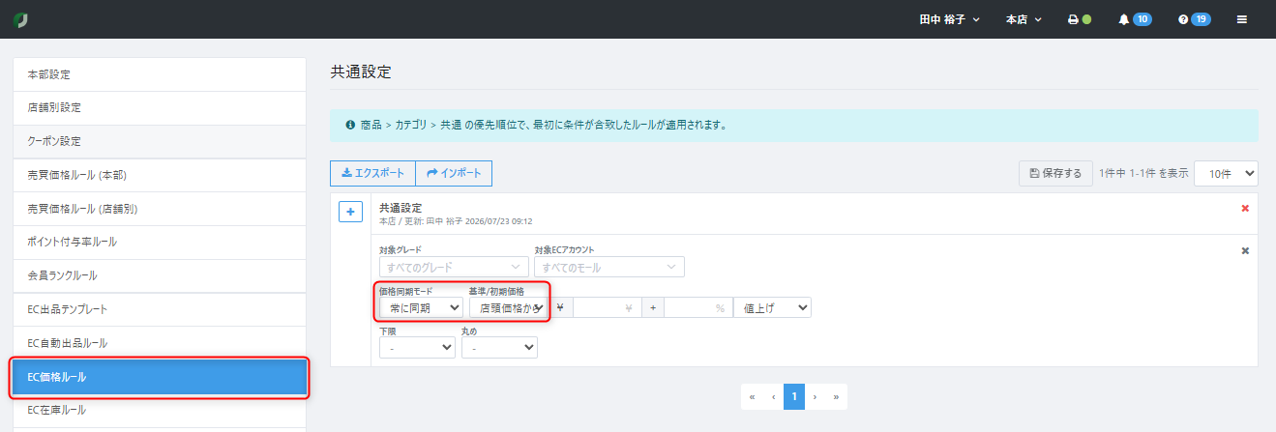
Task: Click 共通設定 rule title text
Action: (x=401, y=208)
